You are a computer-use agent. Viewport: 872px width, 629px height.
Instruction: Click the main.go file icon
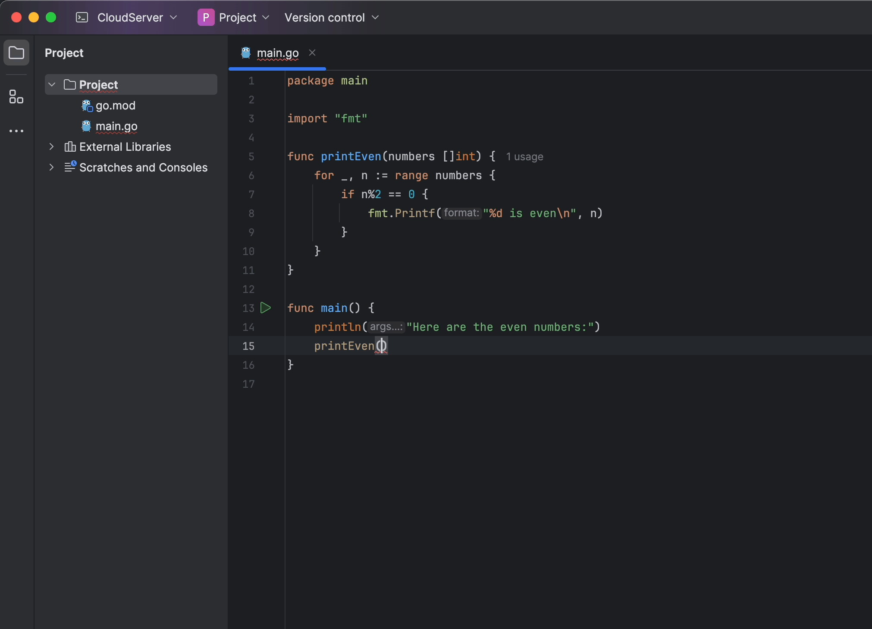87,126
